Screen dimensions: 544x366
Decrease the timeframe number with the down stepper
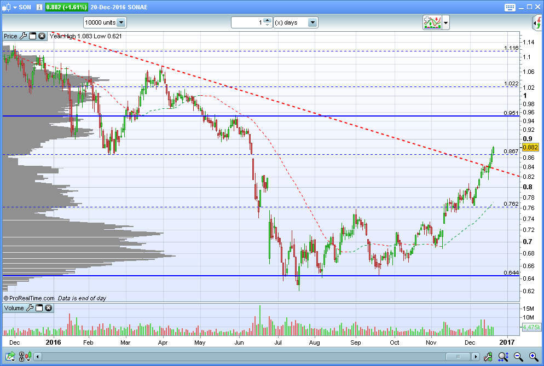[x=267, y=25]
